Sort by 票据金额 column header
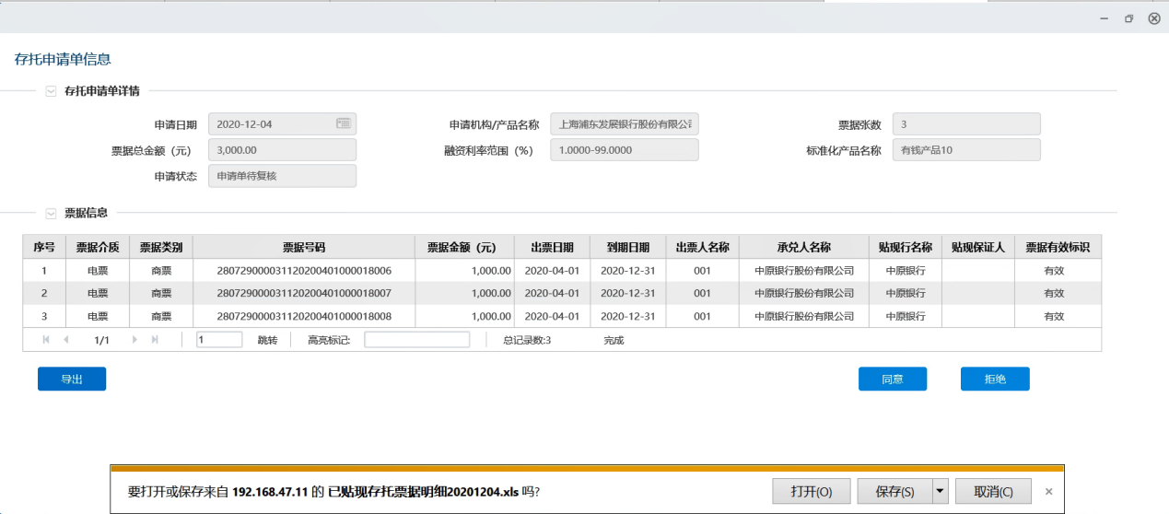Screen dimensions: 1169x514 pyautogui.click(x=462, y=247)
